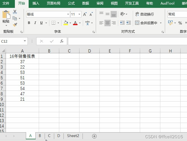Go to previous sheet tabs arrow
The image size is (187, 141).
point(6,136)
